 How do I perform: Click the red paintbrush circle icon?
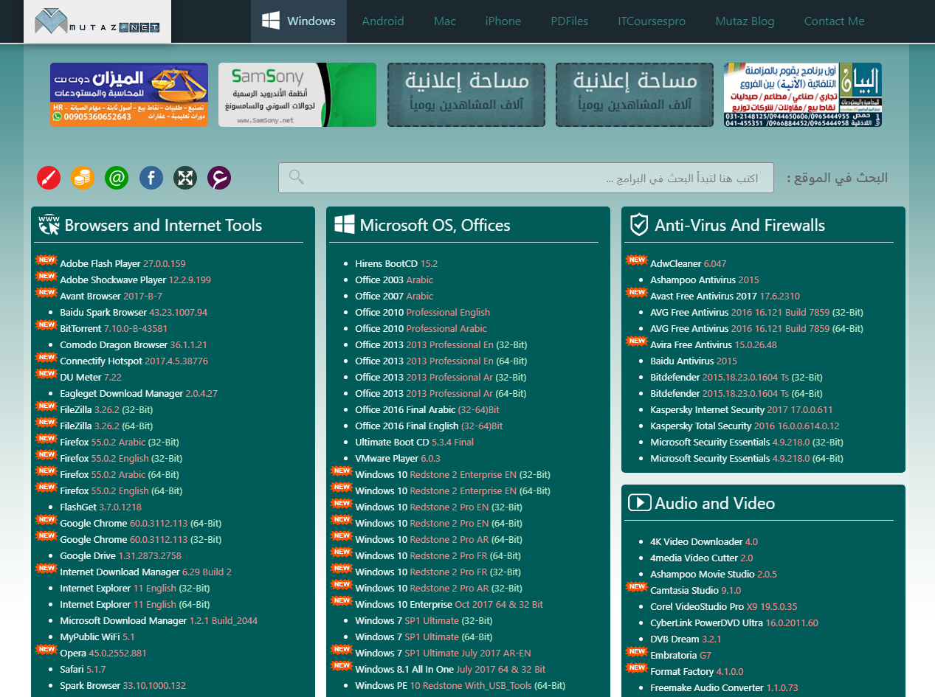[x=49, y=178]
